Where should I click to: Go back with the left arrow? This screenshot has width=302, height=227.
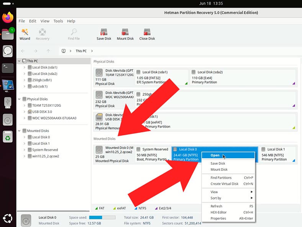23,51
